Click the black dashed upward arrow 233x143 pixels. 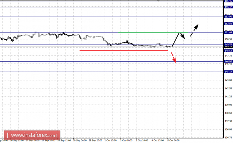pyautogui.click(x=194, y=30)
